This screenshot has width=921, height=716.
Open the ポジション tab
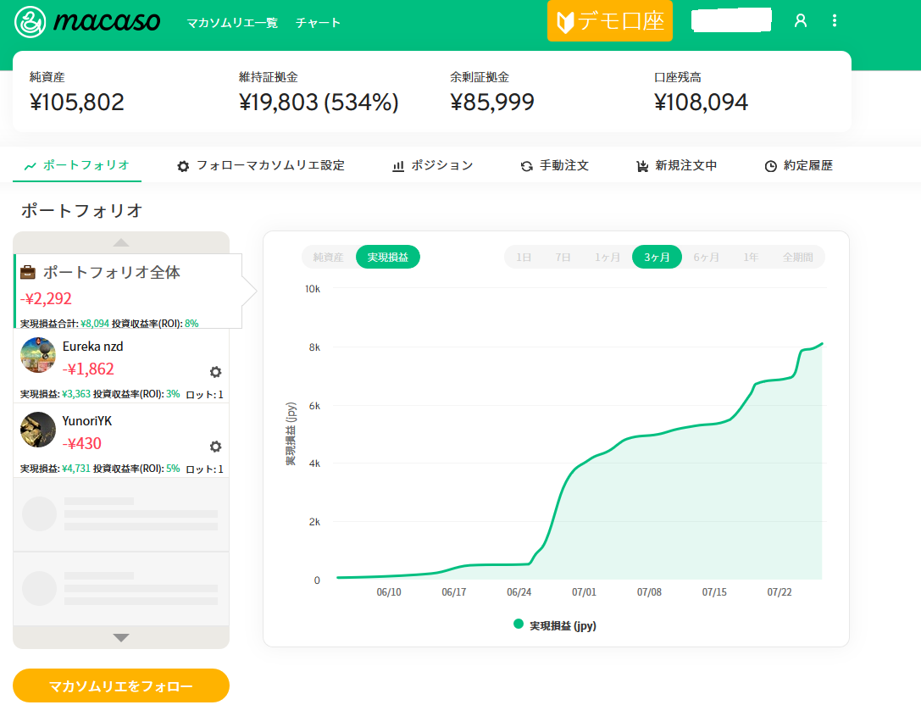(x=433, y=166)
